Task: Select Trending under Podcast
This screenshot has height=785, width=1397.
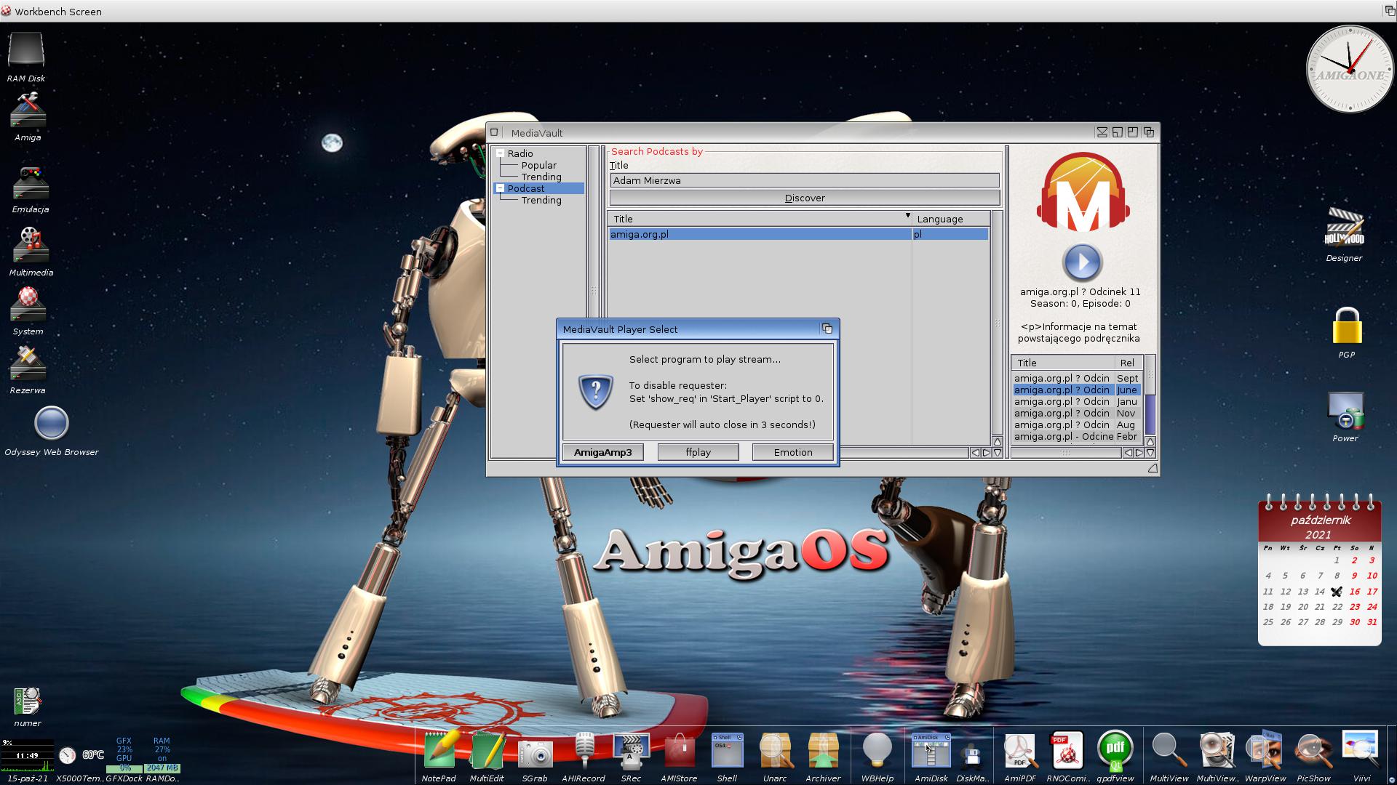Action: [541, 200]
